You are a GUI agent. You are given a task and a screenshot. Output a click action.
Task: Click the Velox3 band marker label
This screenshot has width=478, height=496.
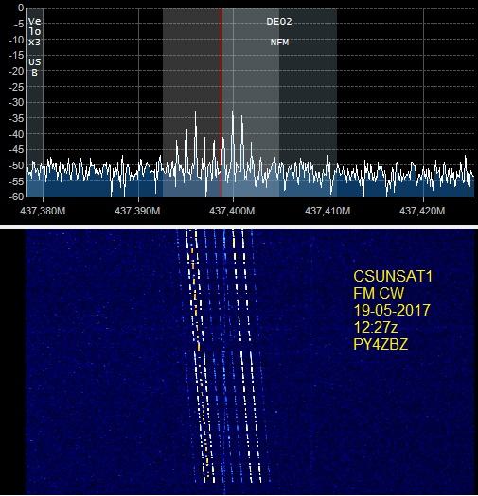coord(35,31)
